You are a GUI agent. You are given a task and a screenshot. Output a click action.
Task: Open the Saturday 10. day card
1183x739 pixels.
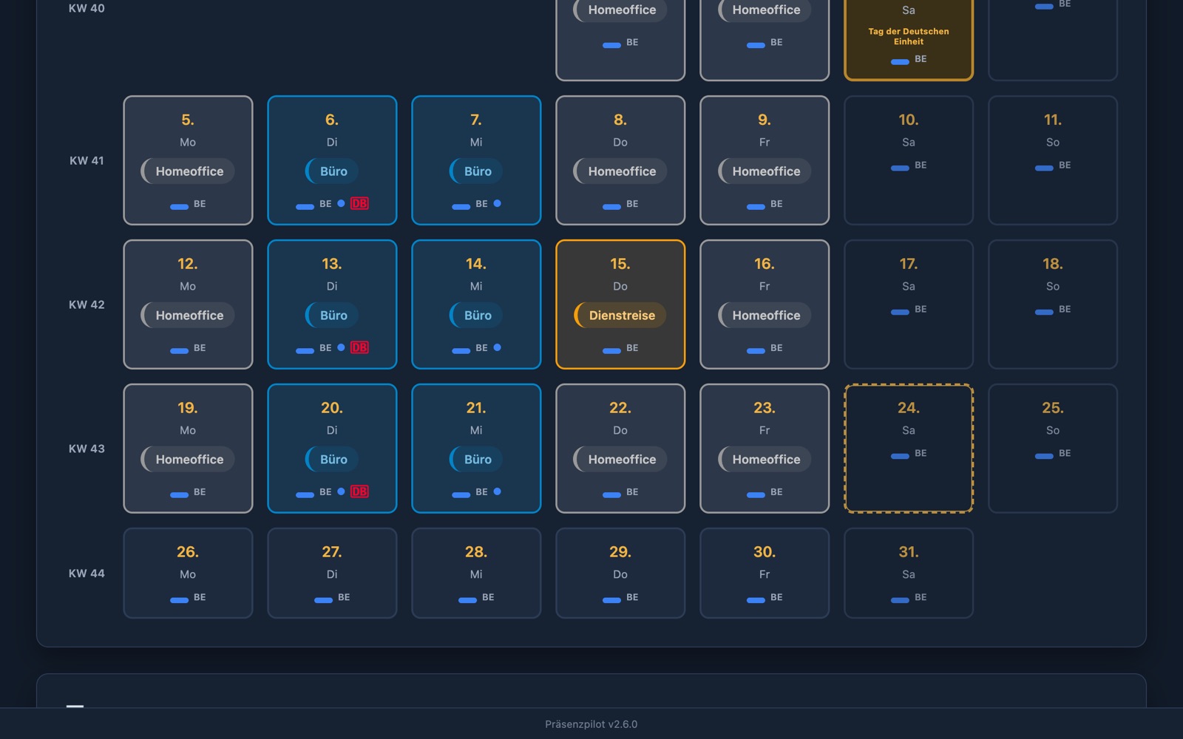point(909,160)
